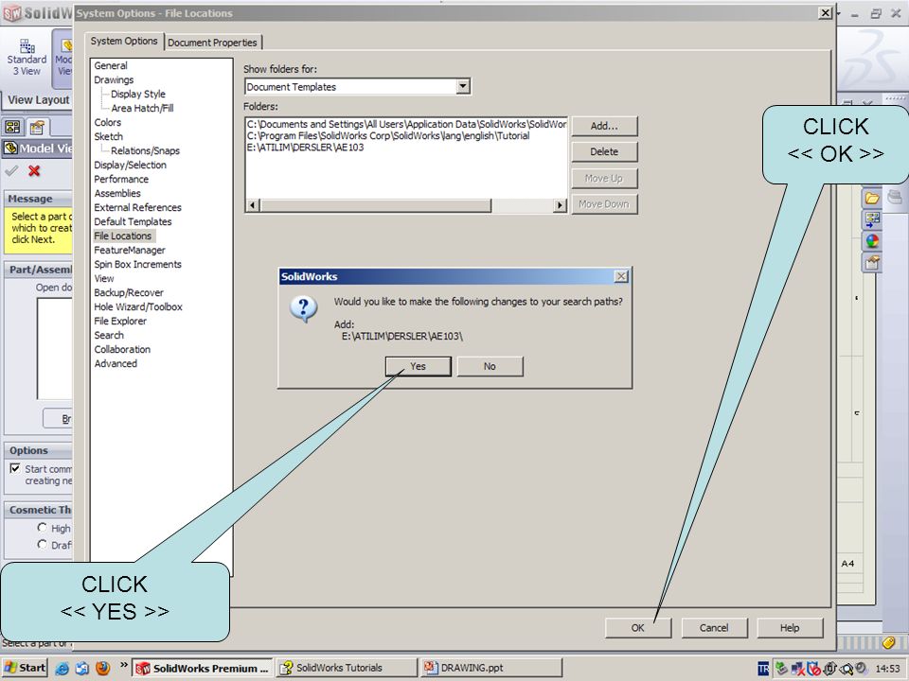The height and width of the screenshot is (681, 909).
Task: Open the View Layout tab
Action: pos(38,100)
